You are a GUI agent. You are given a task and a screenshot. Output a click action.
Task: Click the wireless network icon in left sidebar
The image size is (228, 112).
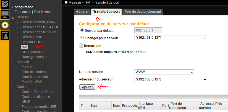pos(5,4)
